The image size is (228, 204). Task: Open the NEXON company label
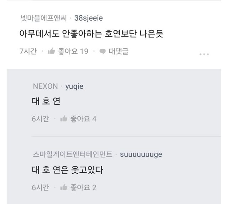(x=45, y=86)
